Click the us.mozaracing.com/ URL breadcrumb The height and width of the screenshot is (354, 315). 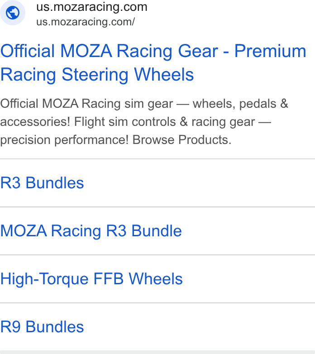[x=86, y=22]
